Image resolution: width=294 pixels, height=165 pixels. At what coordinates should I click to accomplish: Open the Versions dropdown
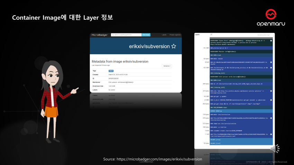[x=167, y=66]
